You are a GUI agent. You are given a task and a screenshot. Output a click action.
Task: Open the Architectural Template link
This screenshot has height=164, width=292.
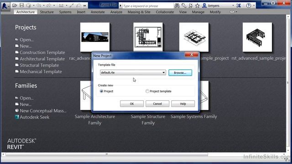(42, 59)
